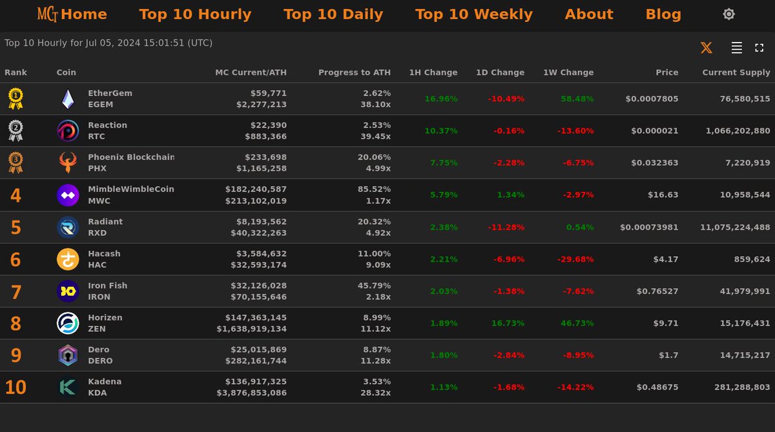This screenshot has width=775, height=432.
Task: Click Iron Fish progress 45.79%
Action: pyautogui.click(x=374, y=286)
